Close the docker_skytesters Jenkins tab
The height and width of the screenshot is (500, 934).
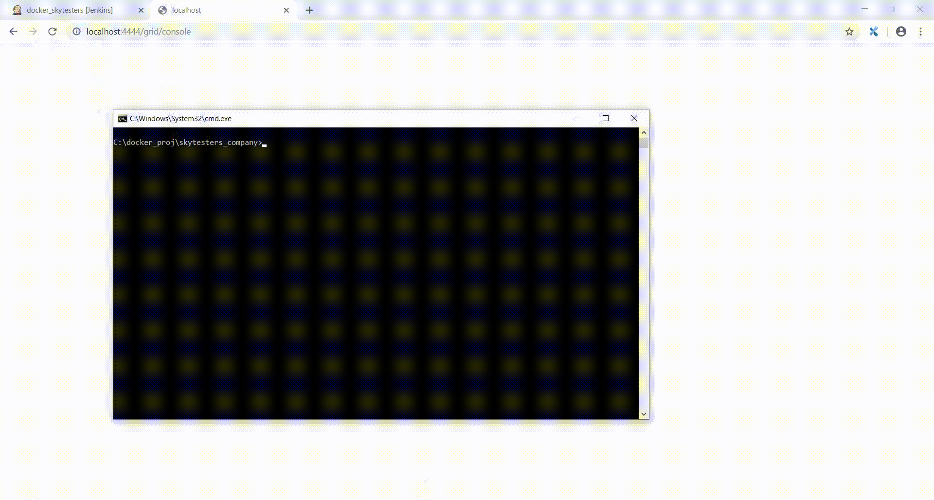click(141, 10)
